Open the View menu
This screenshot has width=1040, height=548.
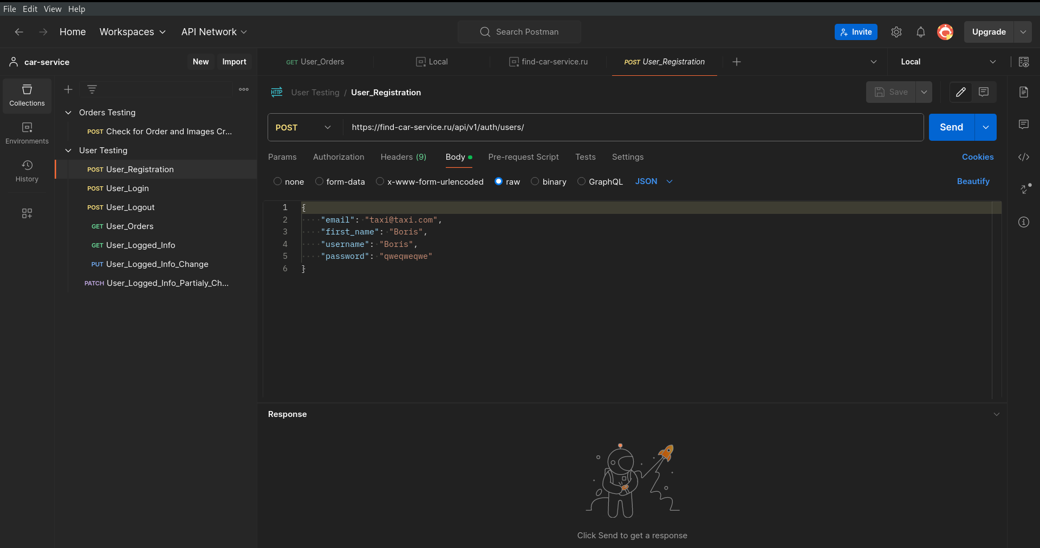pyautogui.click(x=53, y=9)
